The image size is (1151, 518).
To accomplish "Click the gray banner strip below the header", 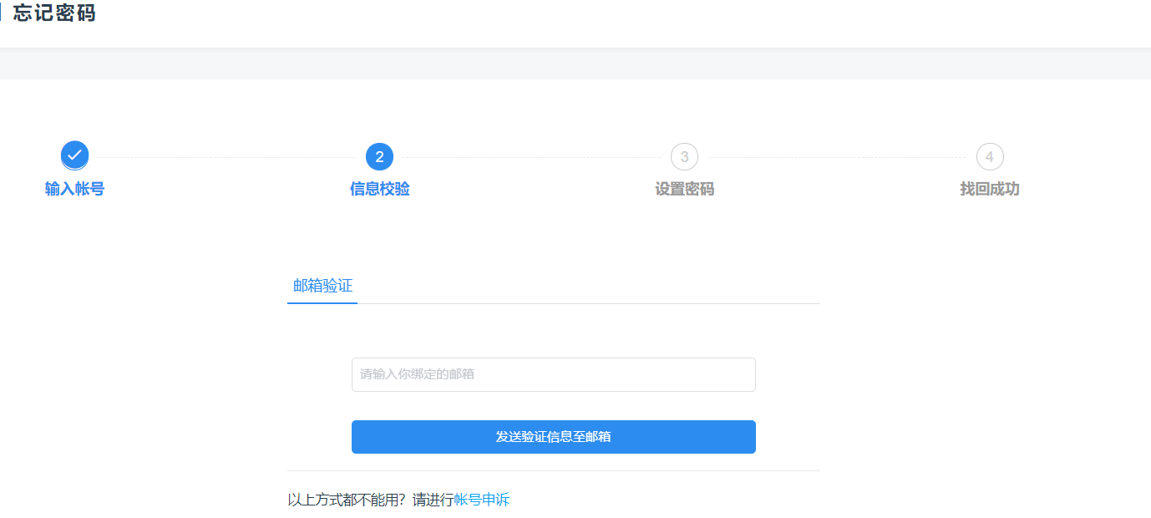I will (575, 64).
